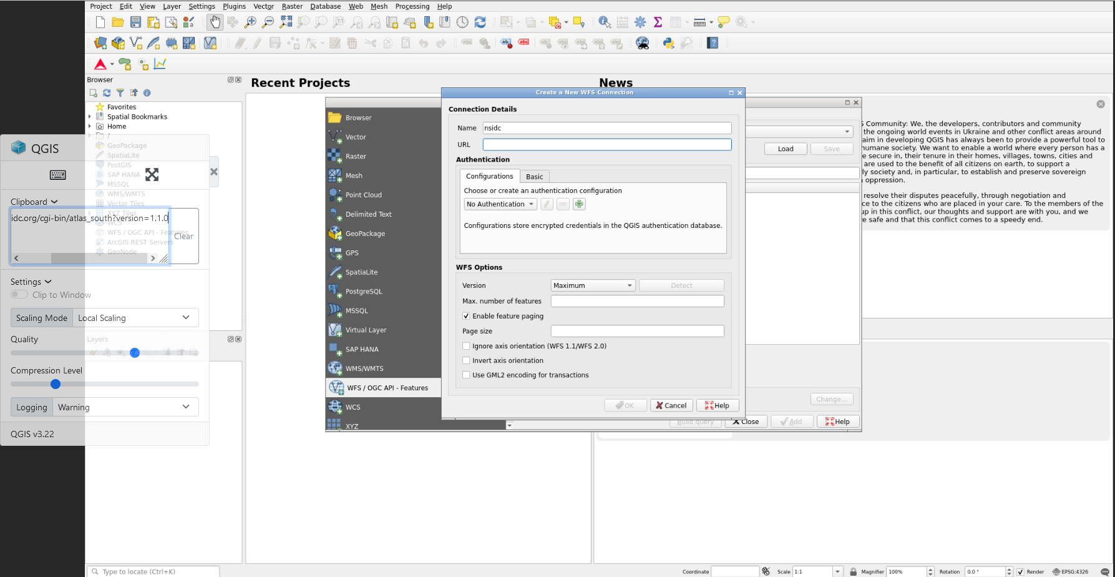Click the Browser panel filter icon
Image resolution: width=1115 pixels, height=577 pixels.
click(x=120, y=93)
